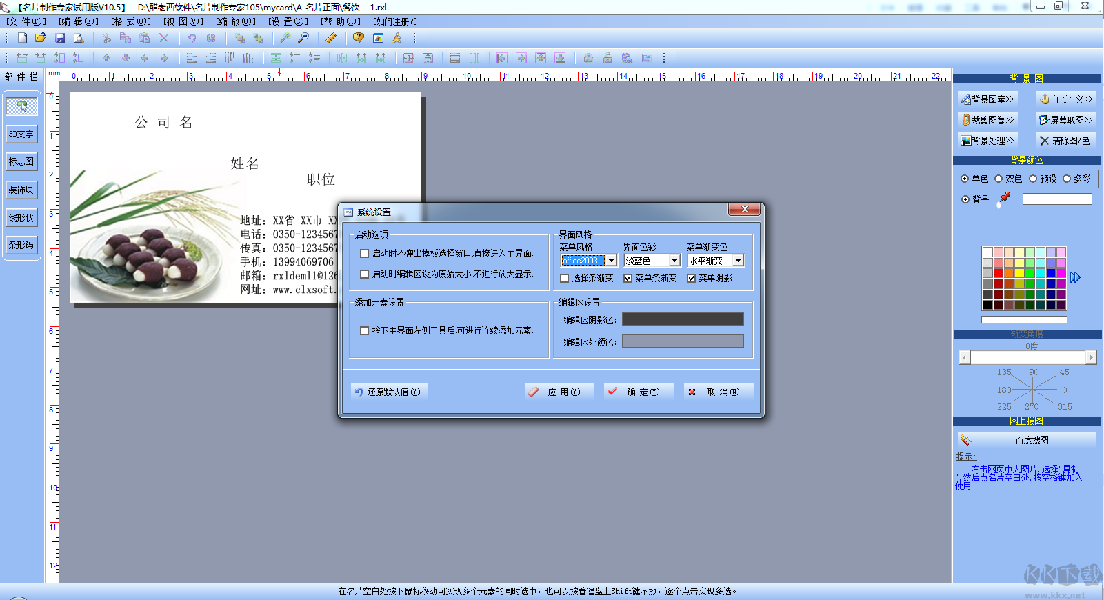The height and width of the screenshot is (600, 1104).
Task: Expand the 屏幕取图 options
Action: tap(1066, 120)
